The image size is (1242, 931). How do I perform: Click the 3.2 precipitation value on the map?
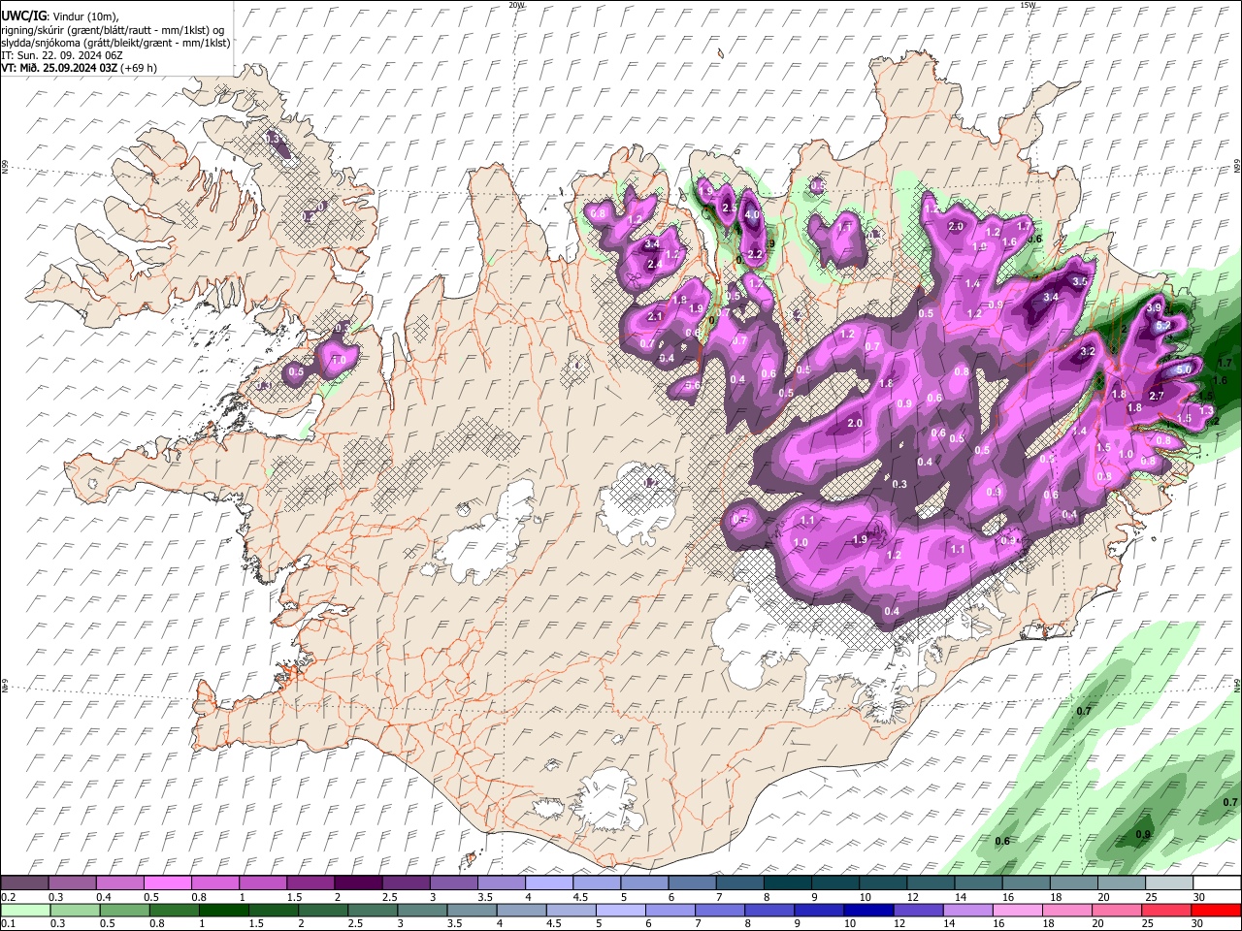click(1088, 351)
